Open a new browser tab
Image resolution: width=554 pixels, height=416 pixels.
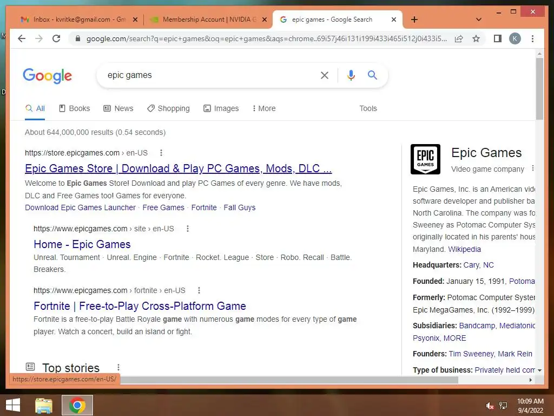point(414,19)
